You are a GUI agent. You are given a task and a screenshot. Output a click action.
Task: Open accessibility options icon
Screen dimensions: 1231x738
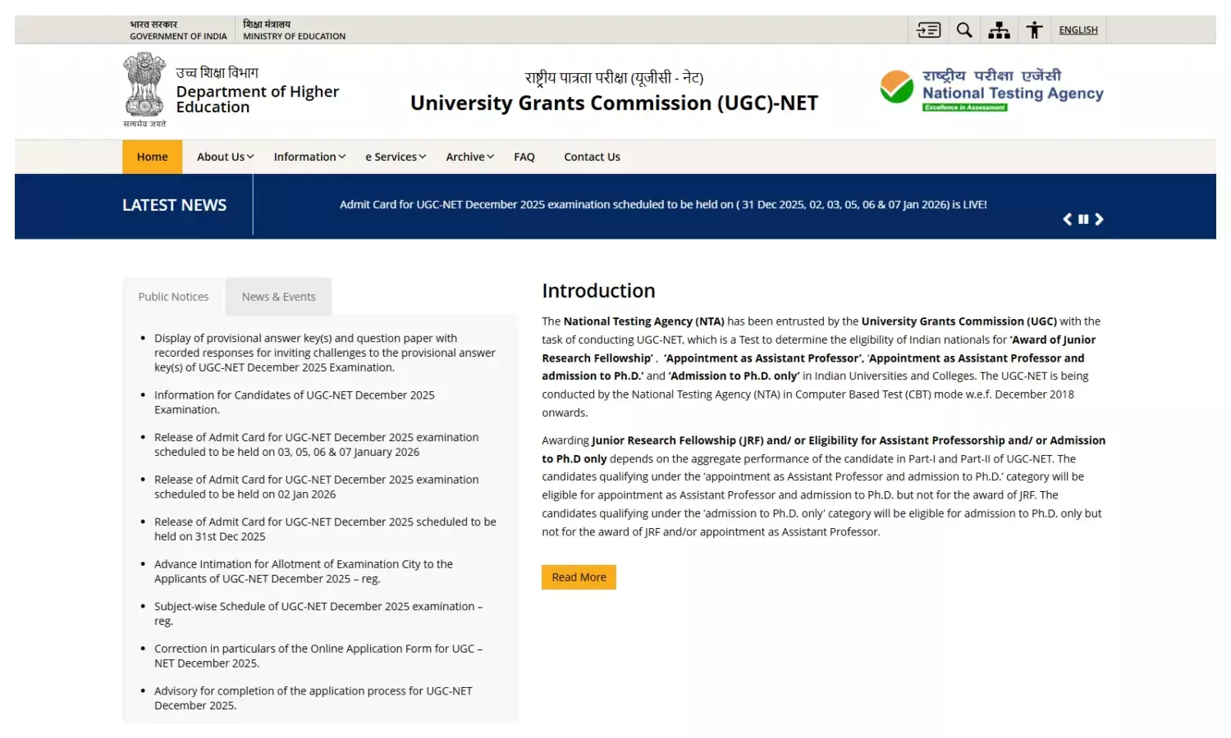(1034, 30)
